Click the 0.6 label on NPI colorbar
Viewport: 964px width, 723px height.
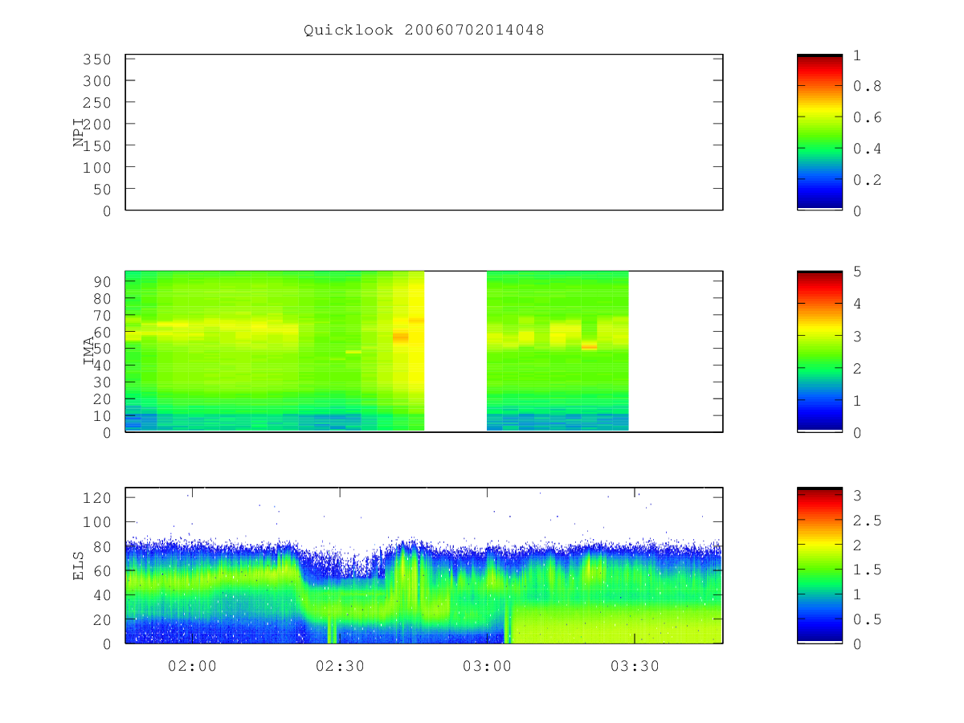866,117
